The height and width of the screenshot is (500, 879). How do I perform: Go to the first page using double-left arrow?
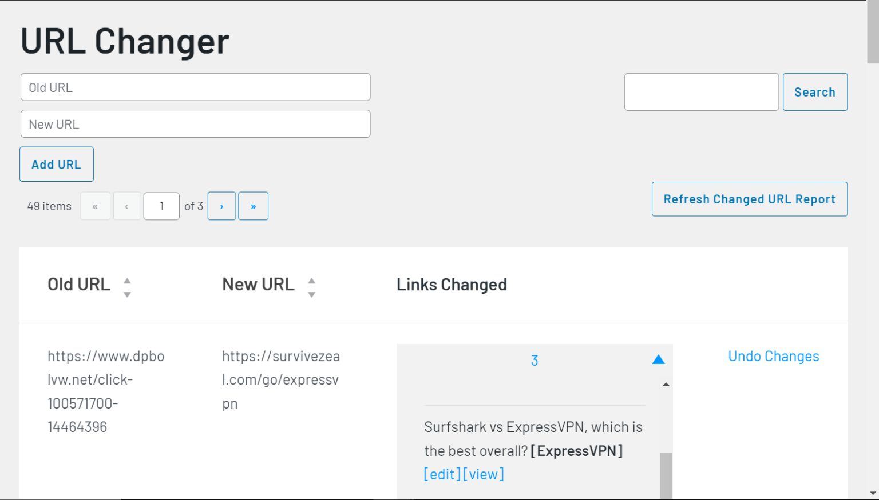(x=95, y=206)
